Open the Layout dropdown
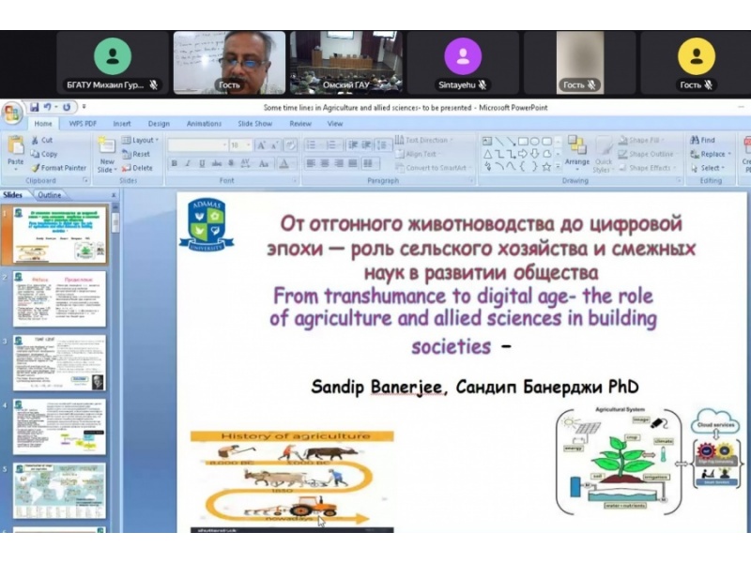 [x=140, y=140]
